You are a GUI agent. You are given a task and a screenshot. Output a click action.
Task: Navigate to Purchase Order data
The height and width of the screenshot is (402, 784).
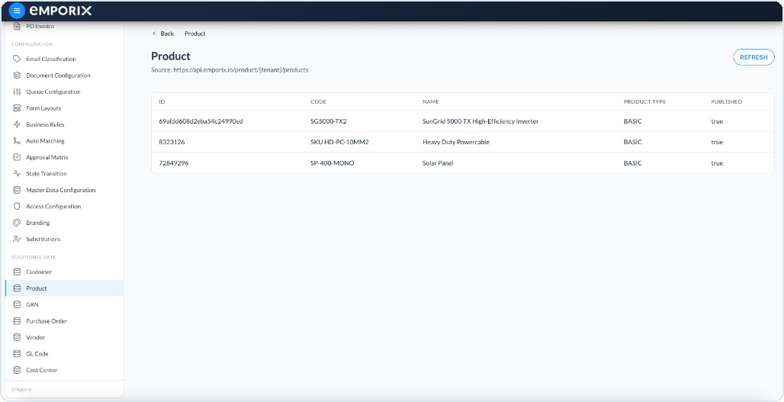(x=65, y=321)
